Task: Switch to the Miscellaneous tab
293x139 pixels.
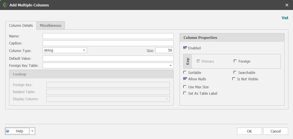Action: (x=51, y=25)
